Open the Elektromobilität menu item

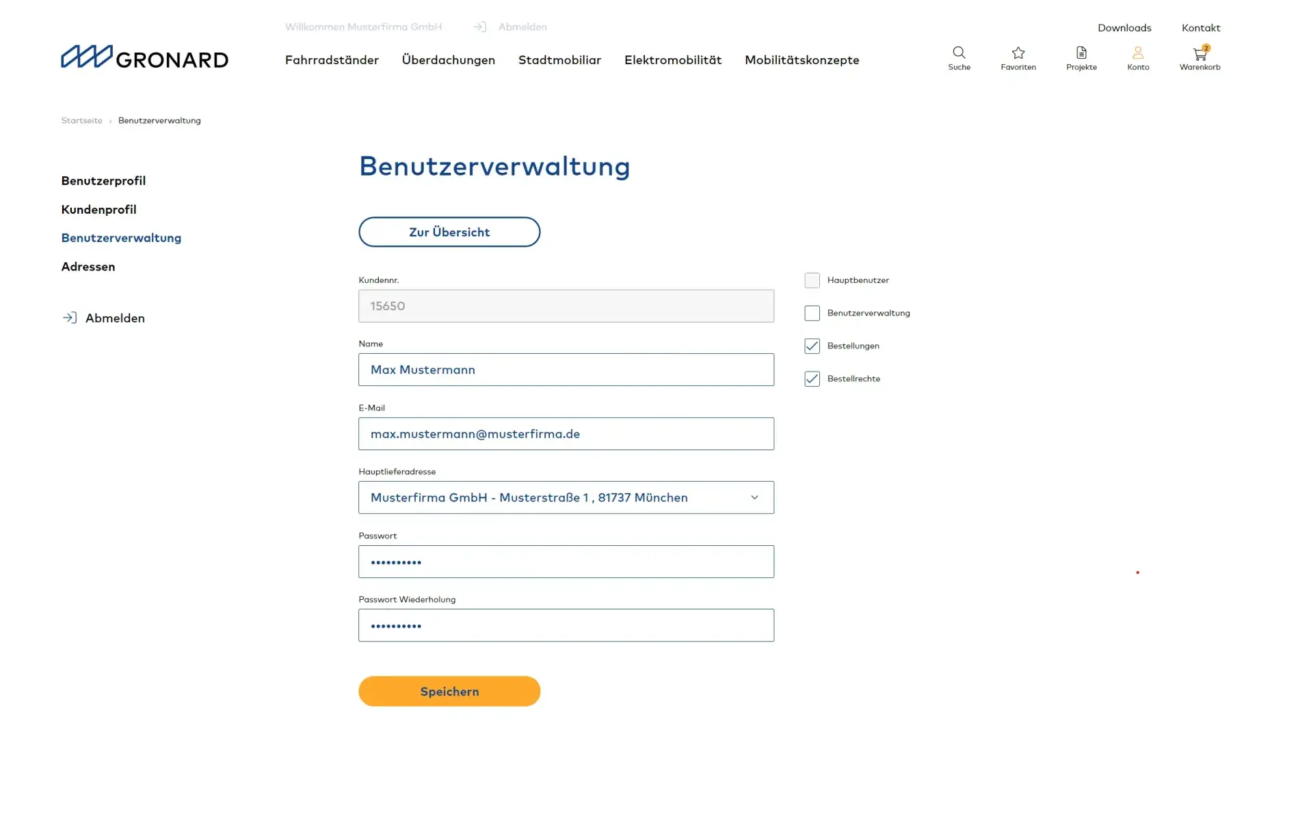click(673, 60)
